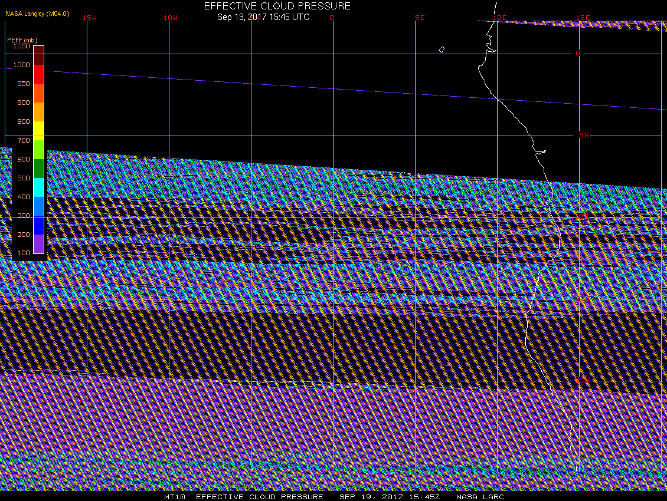
Task: Click the cyan 400–500 mb legend swatch
Action: coord(38,187)
